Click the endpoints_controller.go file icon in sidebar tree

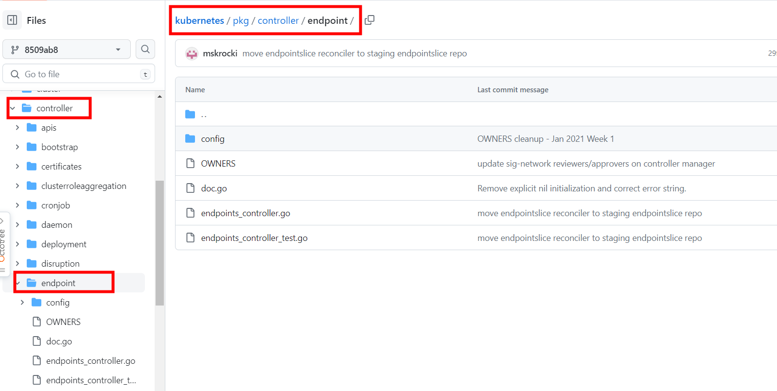(36, 360)
